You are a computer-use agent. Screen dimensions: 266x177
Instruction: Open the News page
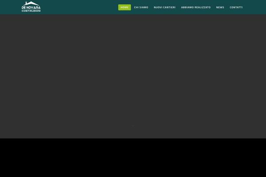220,7
